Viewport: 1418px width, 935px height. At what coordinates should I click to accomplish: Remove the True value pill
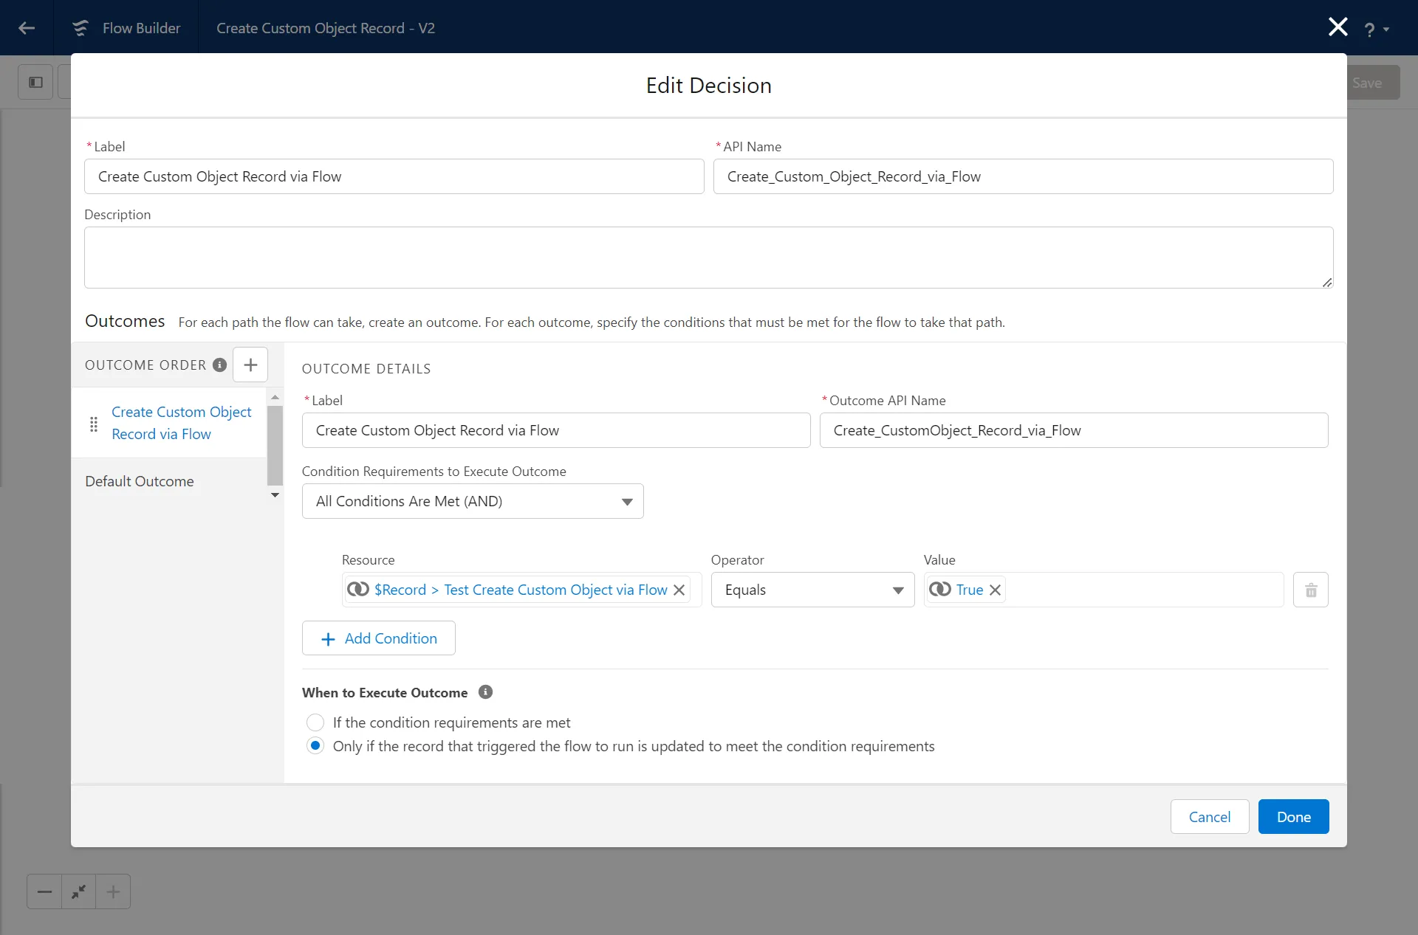(995, 590)
